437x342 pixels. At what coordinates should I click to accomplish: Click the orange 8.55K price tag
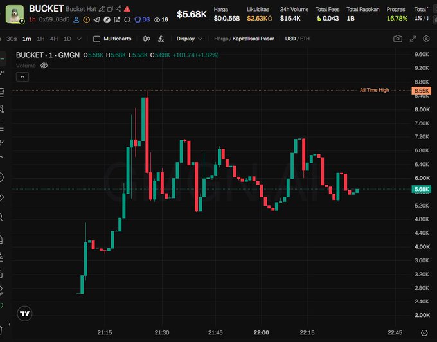[x=422, y=91]
